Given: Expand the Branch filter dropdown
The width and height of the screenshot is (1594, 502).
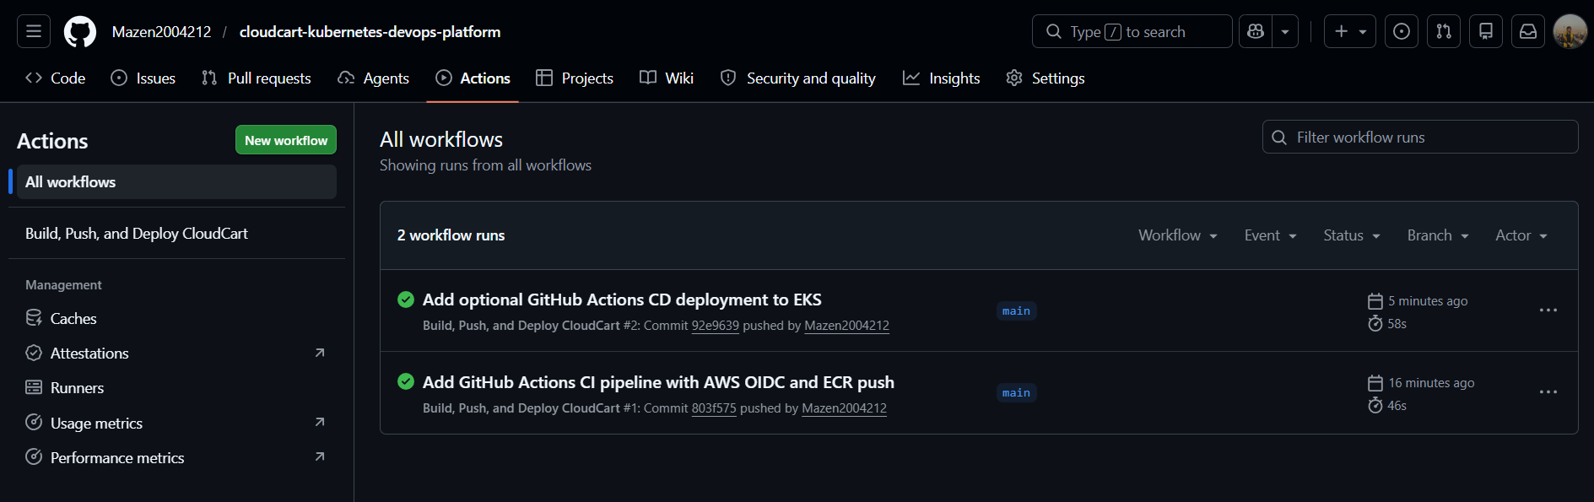Looking at the screenshot, I should point(1438,235).
